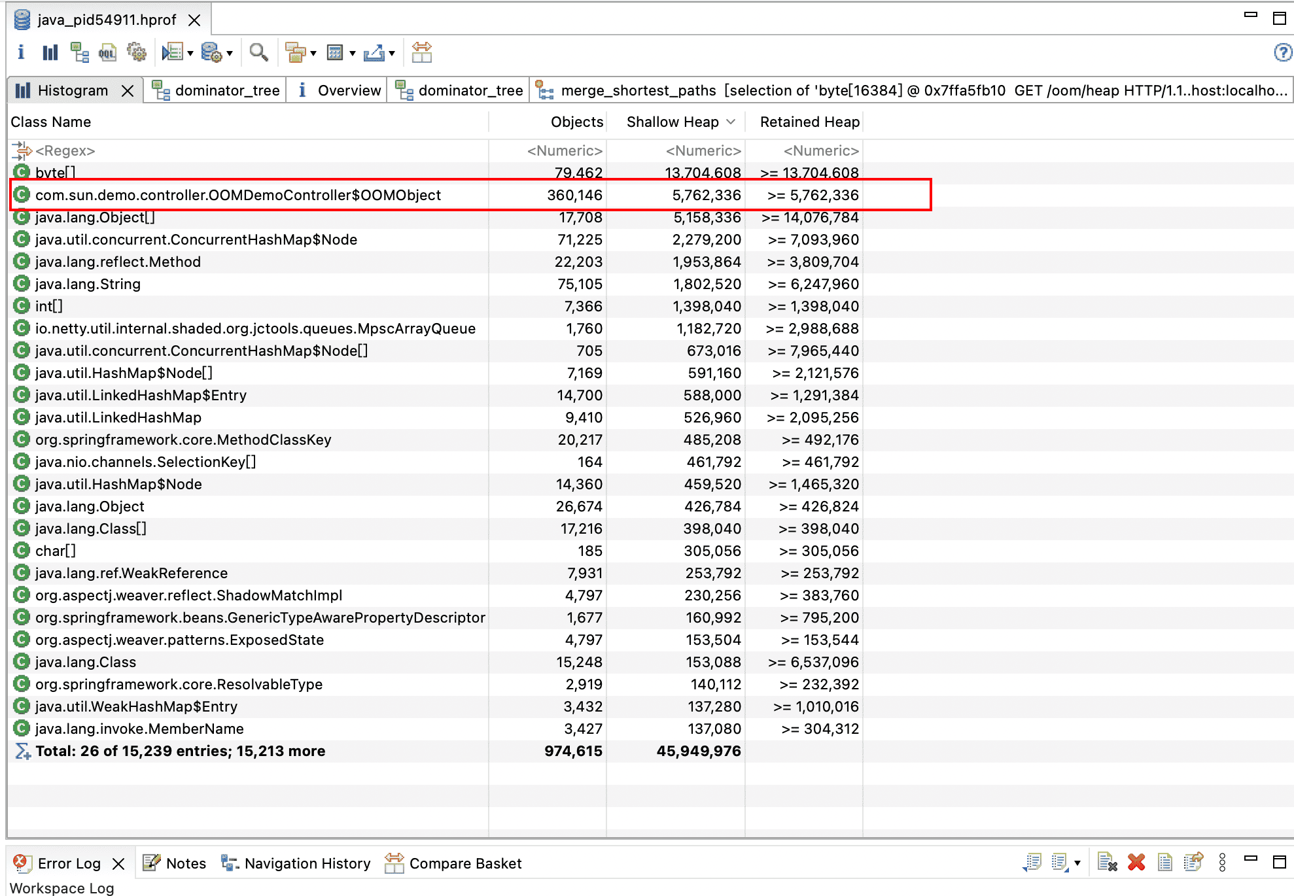Viewport: 1294px width, 896px height.
Task: Sort by the Retained Heap column header
Action: tap(809, 122)
